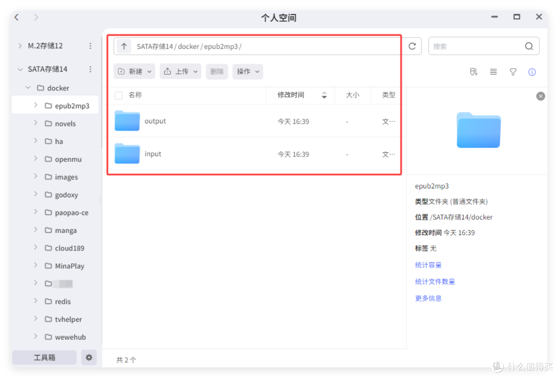Click docker in the path breadcrumb
558x378 pixels.
coord(188,46)
